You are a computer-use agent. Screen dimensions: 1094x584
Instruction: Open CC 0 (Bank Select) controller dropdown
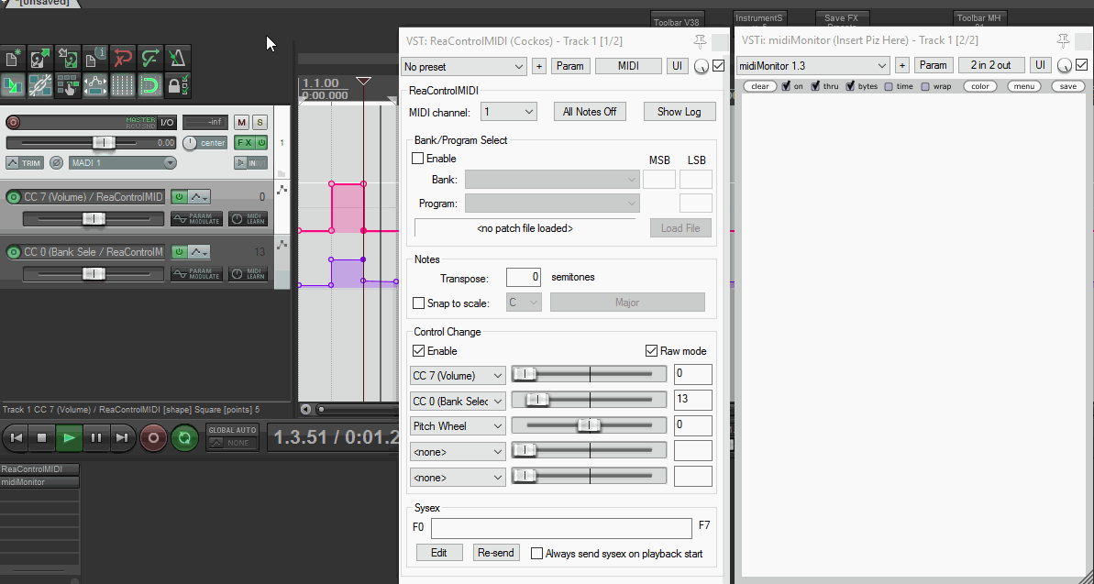[457, 402]
